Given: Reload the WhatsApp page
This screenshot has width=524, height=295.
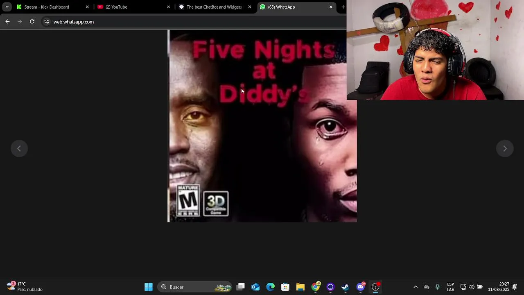Looking at the screenshot, I should coord(32,22).
